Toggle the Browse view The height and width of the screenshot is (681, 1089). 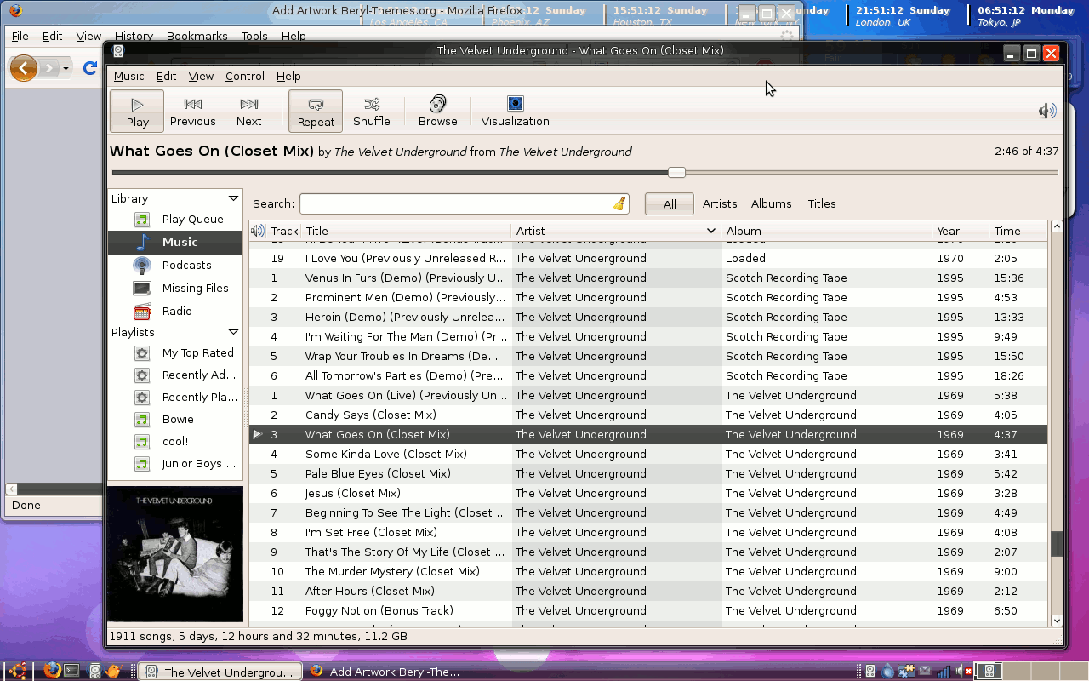(x=438, y=112)
